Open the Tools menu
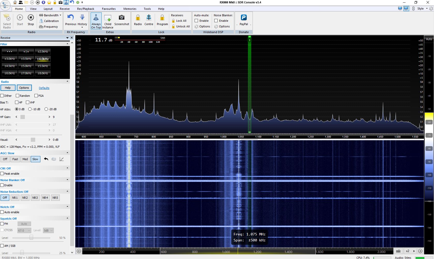Image resolution: width=434 pixels, height=259 pixels. [147, 9]
